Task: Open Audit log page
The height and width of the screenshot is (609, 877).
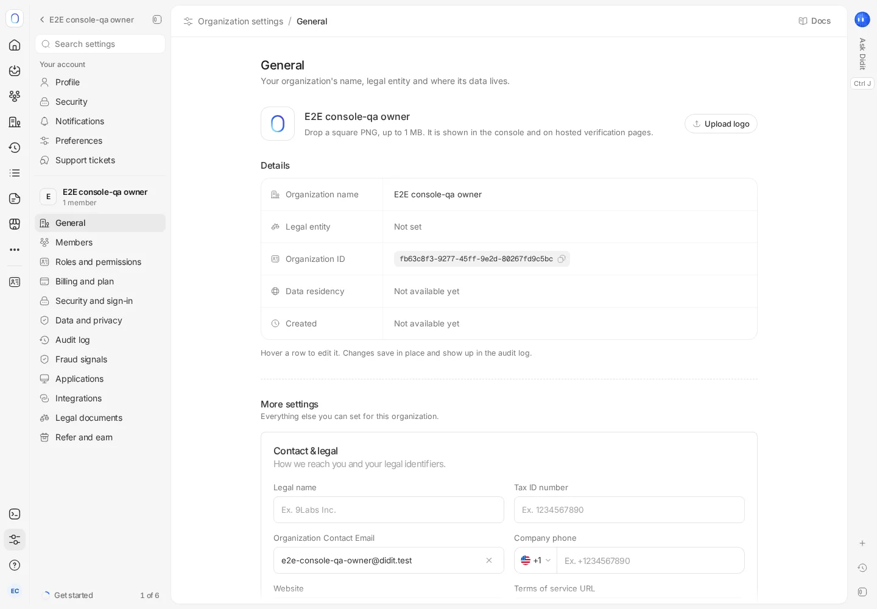Action: tap(100, 340)
